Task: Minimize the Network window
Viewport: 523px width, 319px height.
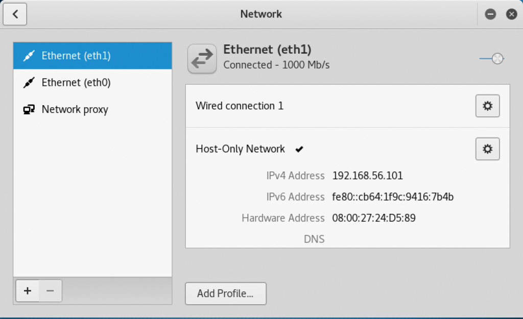Action: [490, 14]
